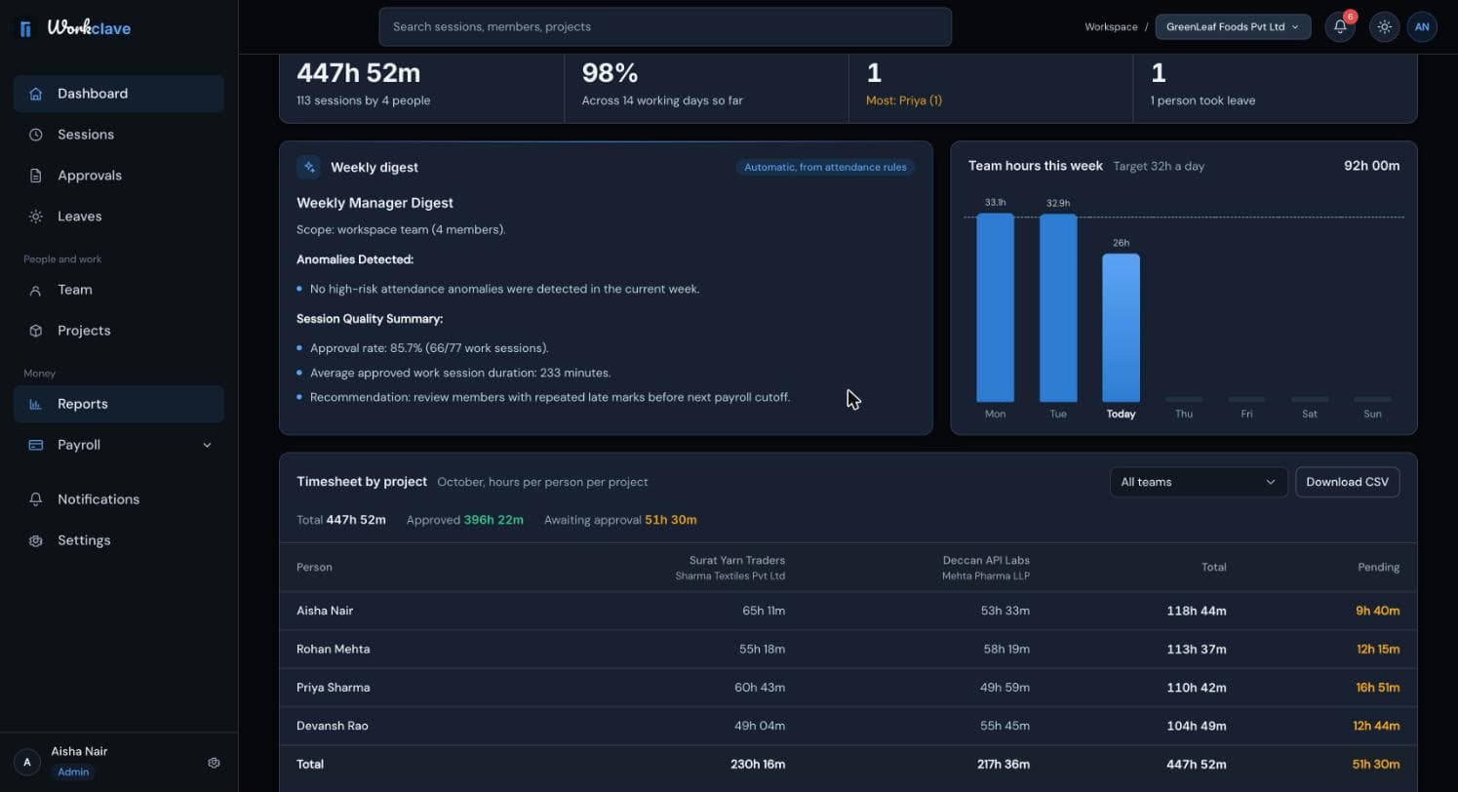Click the AN user avatar in top bar
The height and width of the screenshot is (792, 1458).
(1422, 27)
